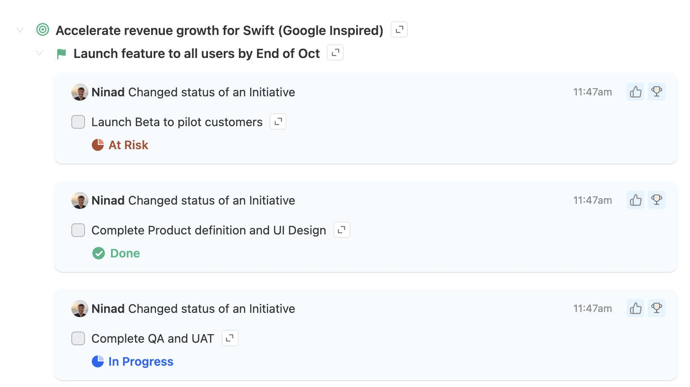Collapse the Launch feature to all users chevron
690x387 pixels.
39,53
